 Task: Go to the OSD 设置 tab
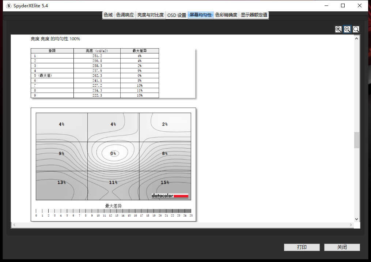tap(177, 15)
